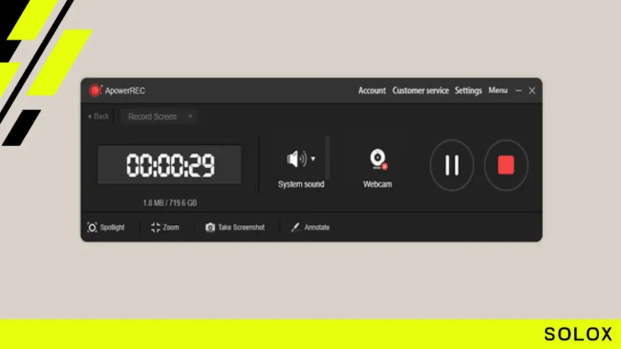
Task: Expand the system sound dropdown arrow
Action: click(x=314, y=159)
